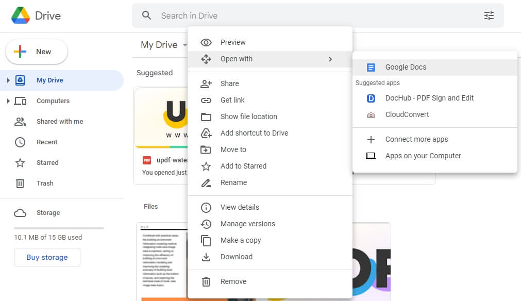
Task: Click the Starred star icon in sidebar
Action: [20, 163]
